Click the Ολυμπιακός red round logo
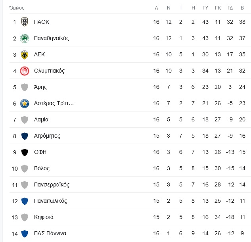The image size is (251, 242). [25, 71]
